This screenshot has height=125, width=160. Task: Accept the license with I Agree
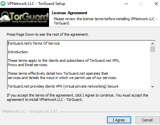pyautogui.click(x=119, y=120)
